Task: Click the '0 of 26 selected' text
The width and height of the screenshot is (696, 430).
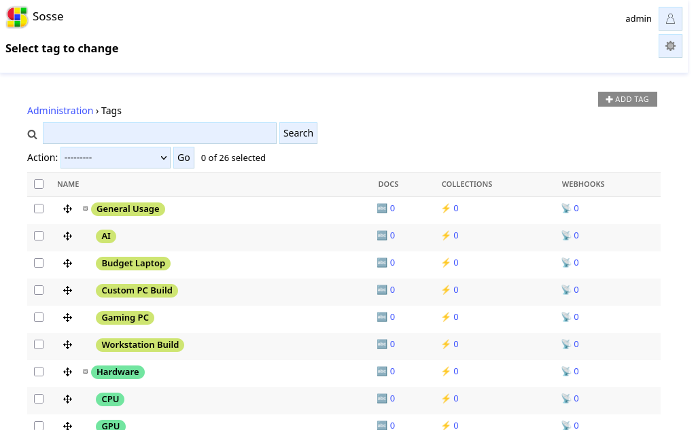Action: point(233,158)
